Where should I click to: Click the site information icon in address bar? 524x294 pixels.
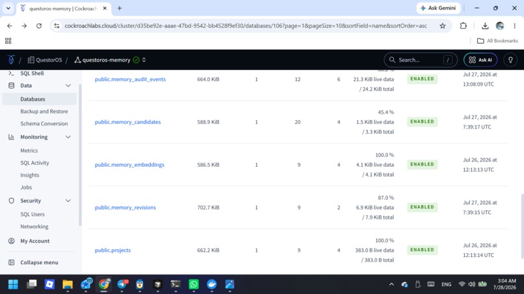[57, 26]
